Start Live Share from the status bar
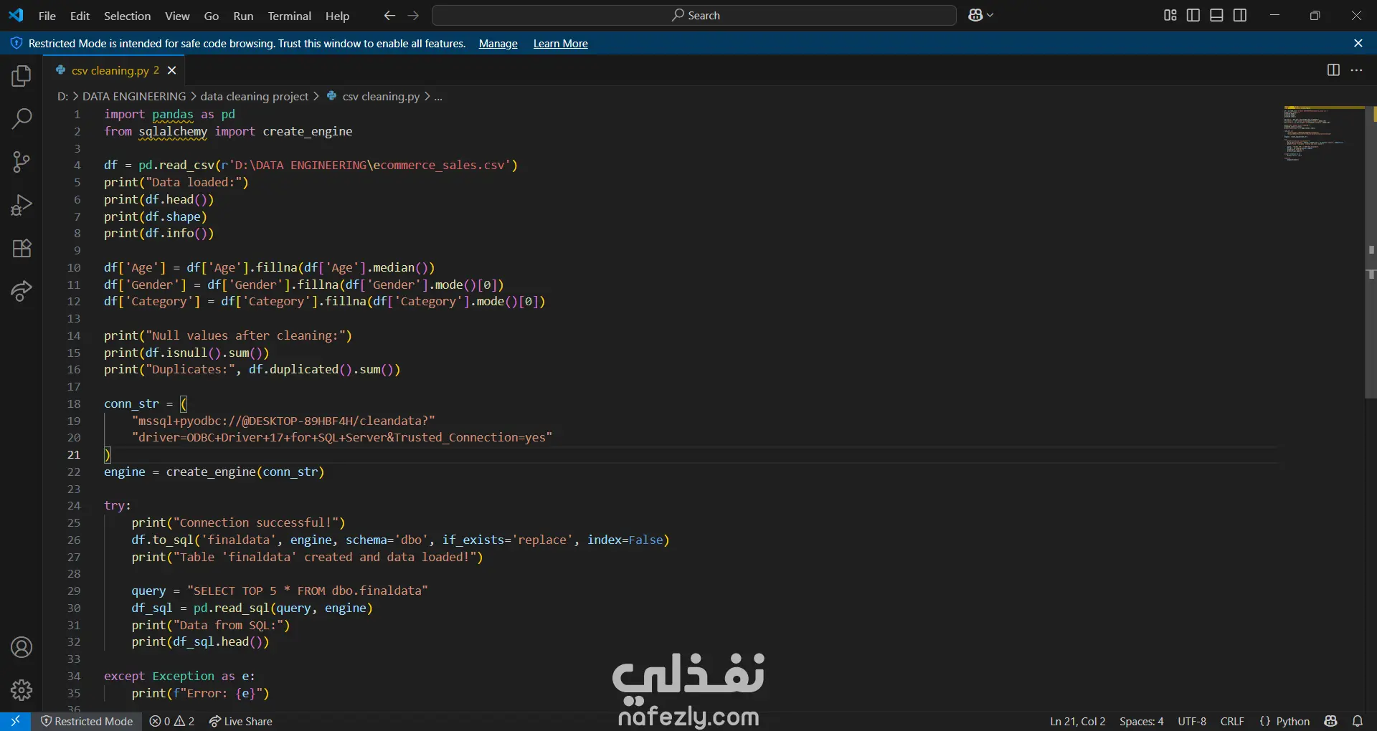 click(241, 721)
